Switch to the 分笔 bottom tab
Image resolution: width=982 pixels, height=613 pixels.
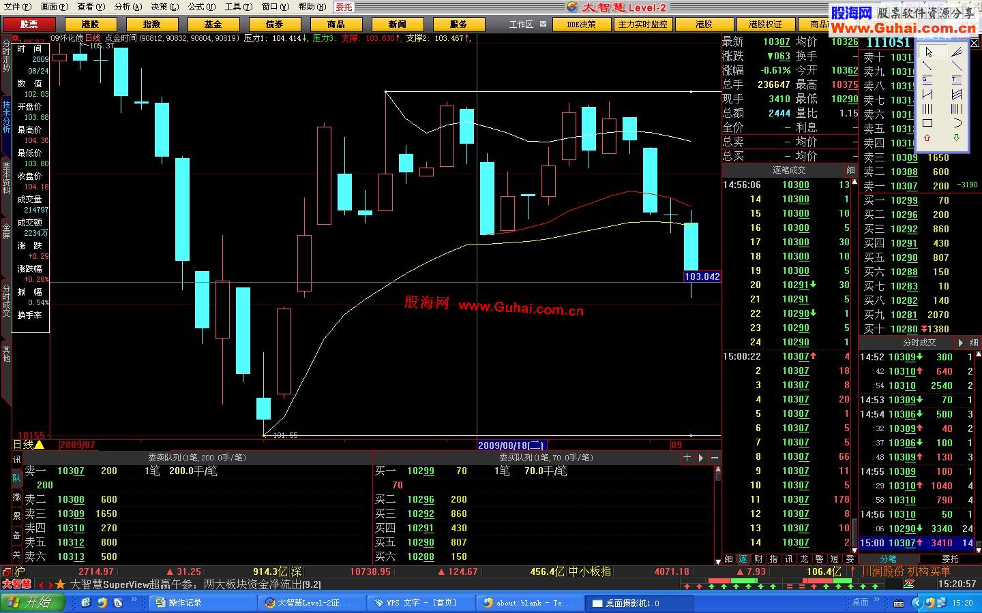889,559
